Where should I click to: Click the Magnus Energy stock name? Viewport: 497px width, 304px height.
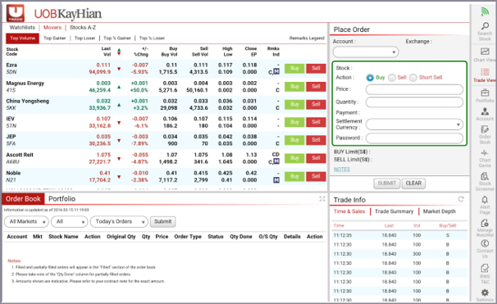[25, 84]
